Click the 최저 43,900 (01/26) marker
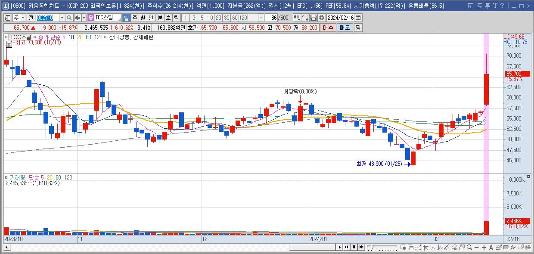 tap(379, 164)
